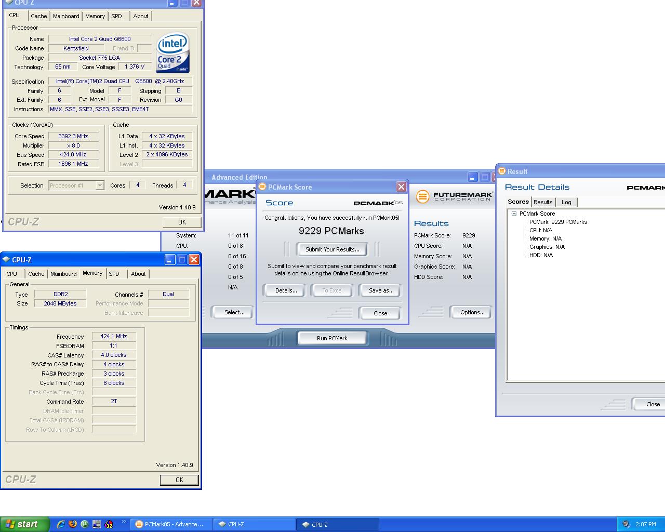Image resolution: width=665 pixels, height=532 pixels.
Task: Click the Result window title icon
Action: click(502, 171)
